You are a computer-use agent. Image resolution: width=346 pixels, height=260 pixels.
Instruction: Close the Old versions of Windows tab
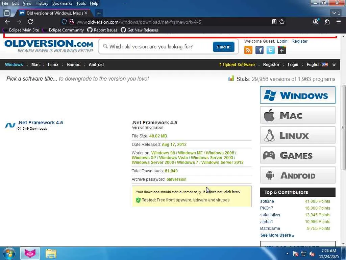point(86,13)
